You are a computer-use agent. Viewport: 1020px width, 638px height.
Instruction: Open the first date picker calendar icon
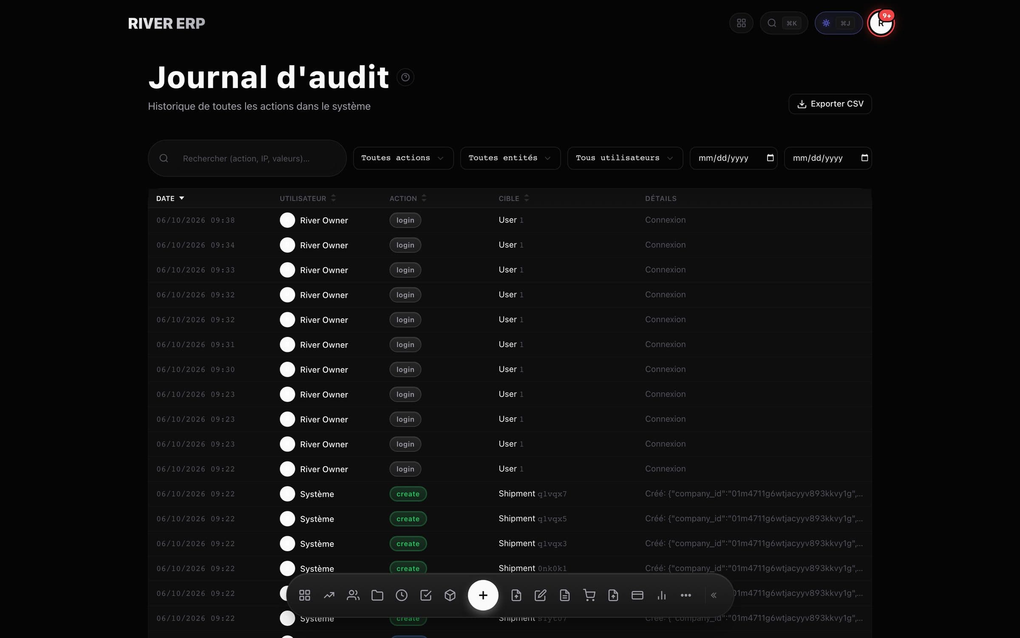pos(770,158)
